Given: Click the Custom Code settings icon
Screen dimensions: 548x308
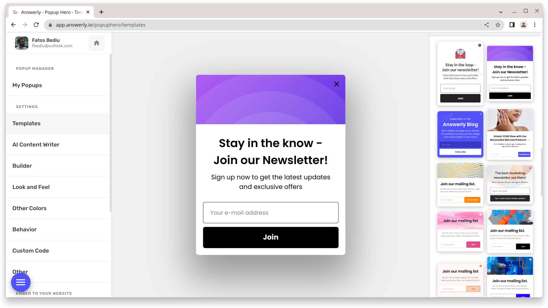Looking at the screenshot, I should click(31, 251).
